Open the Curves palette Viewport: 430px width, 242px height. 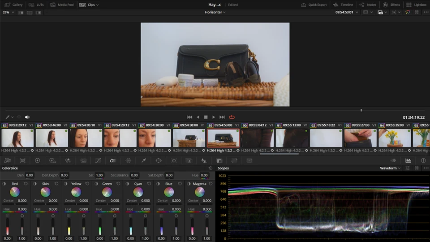click(98, 160)
